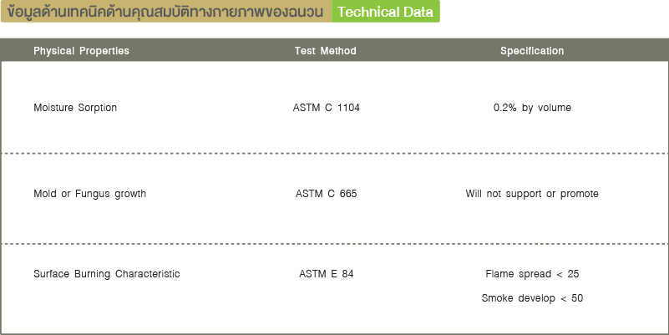The height and width of the screenshot is (335, 669).
Task: Select the 0.2% by volume value
Action: 532,108
